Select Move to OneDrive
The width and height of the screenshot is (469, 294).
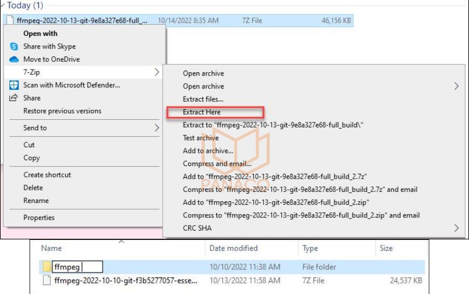point(51,59)
